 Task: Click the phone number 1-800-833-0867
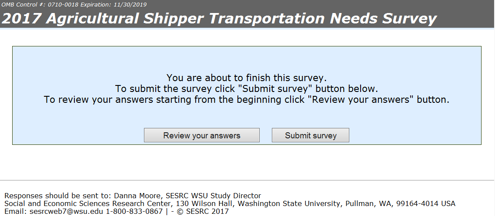(x=134, y=211)
